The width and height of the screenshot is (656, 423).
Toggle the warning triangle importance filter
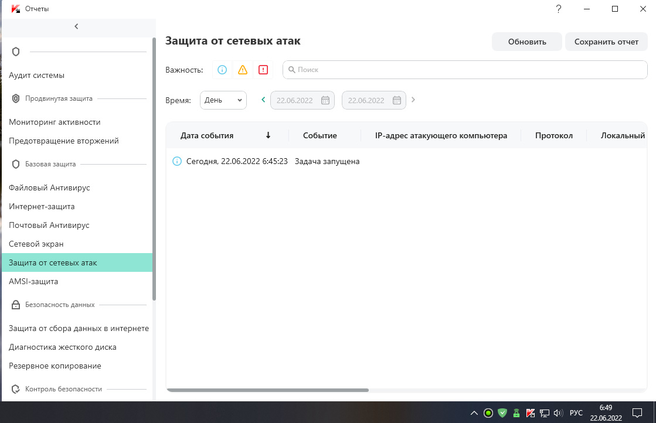coord(243,70)
